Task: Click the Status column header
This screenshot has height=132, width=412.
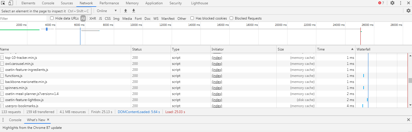Action: pos(151,49)
